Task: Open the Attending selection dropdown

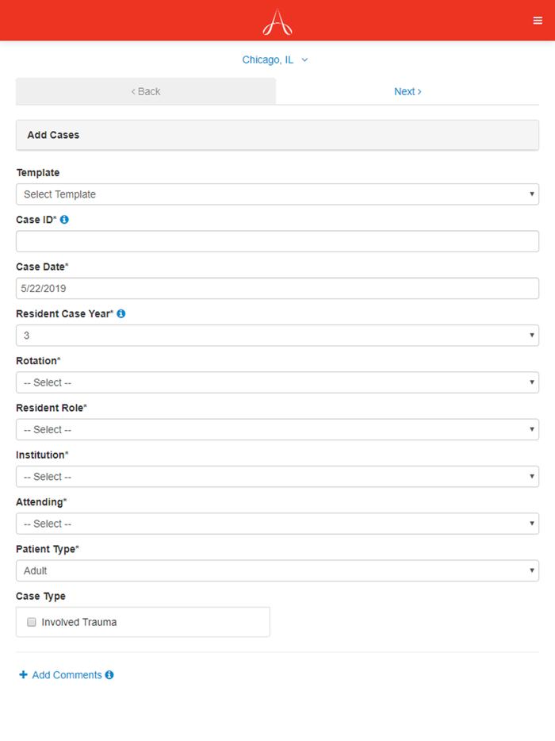Action: pos(277,523)
